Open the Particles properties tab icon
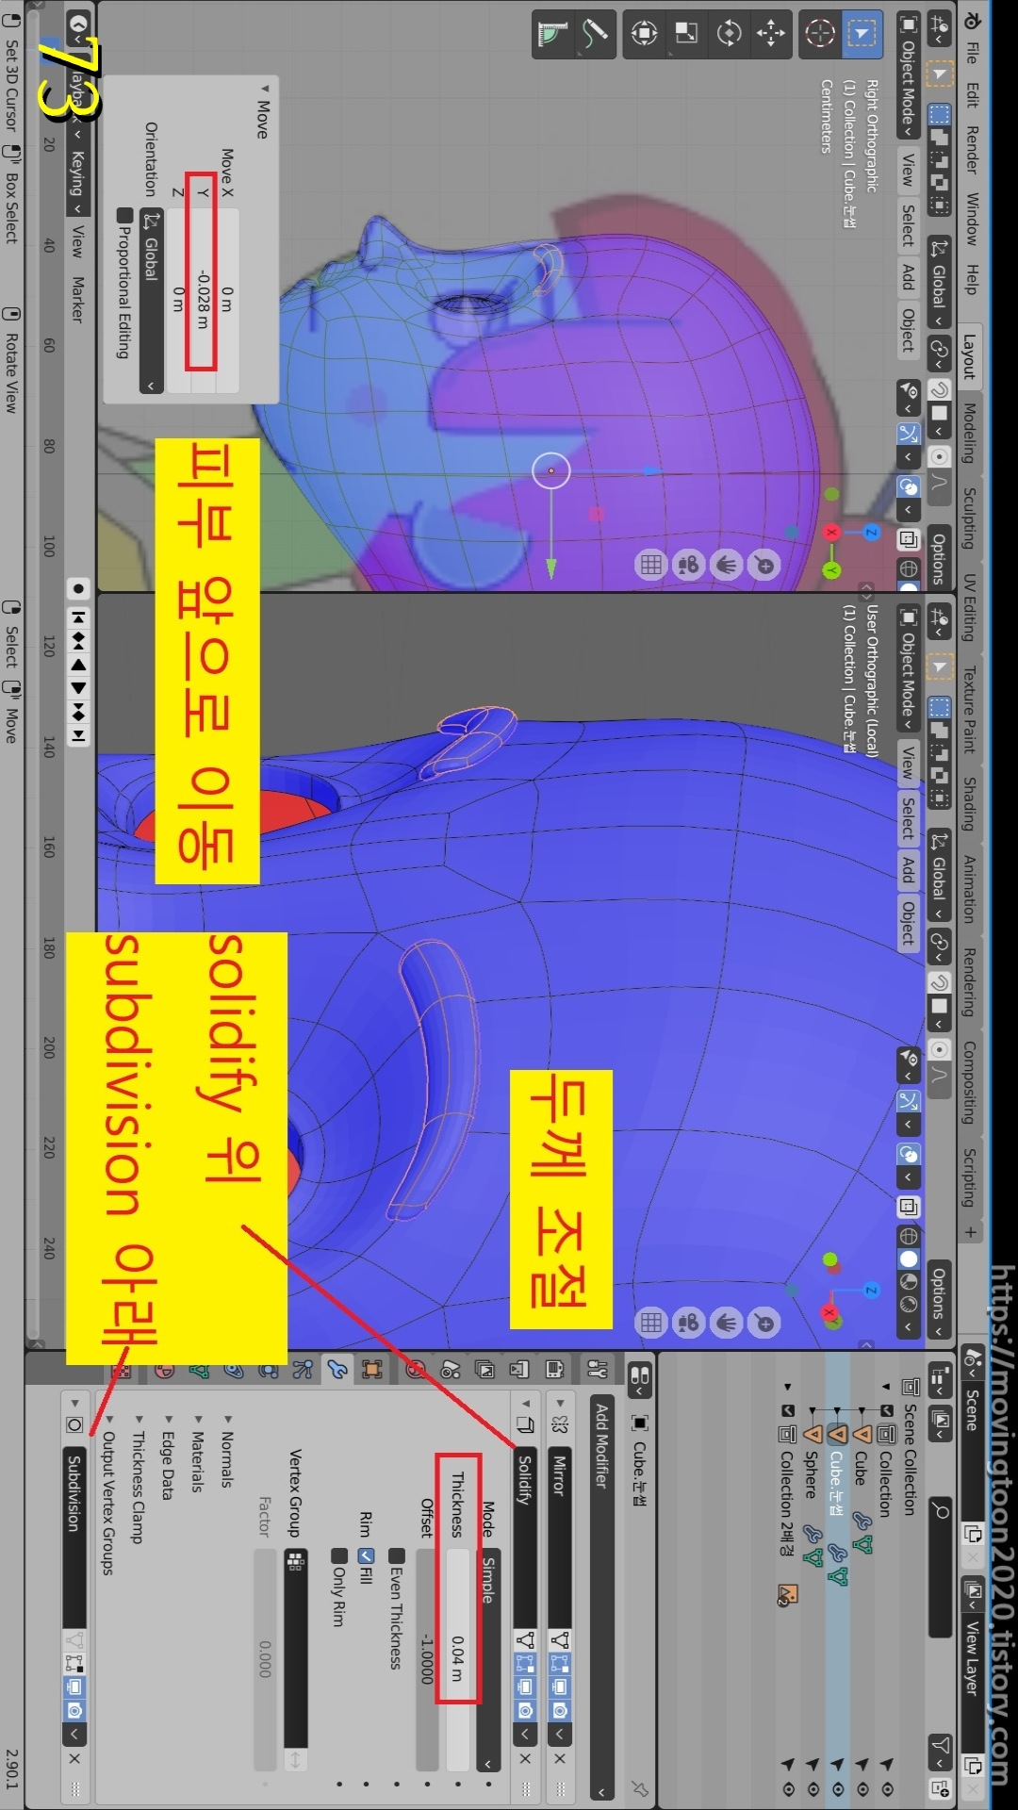Screen dimensions: 1018x1810 click(303, 1370)
